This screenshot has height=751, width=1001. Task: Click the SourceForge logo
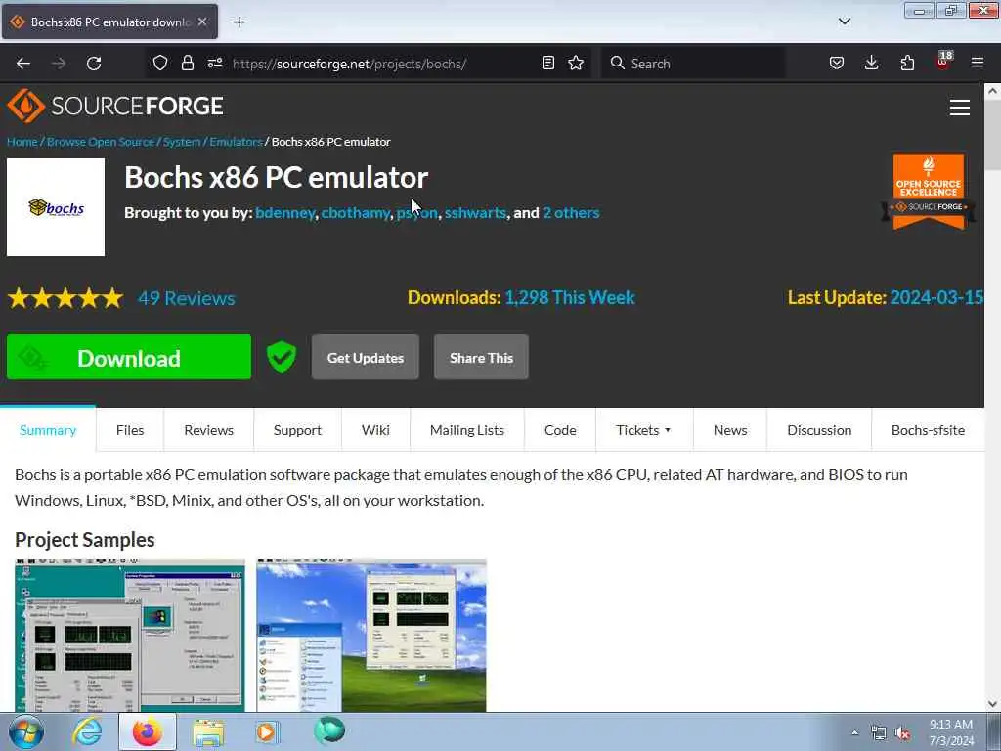115,106
